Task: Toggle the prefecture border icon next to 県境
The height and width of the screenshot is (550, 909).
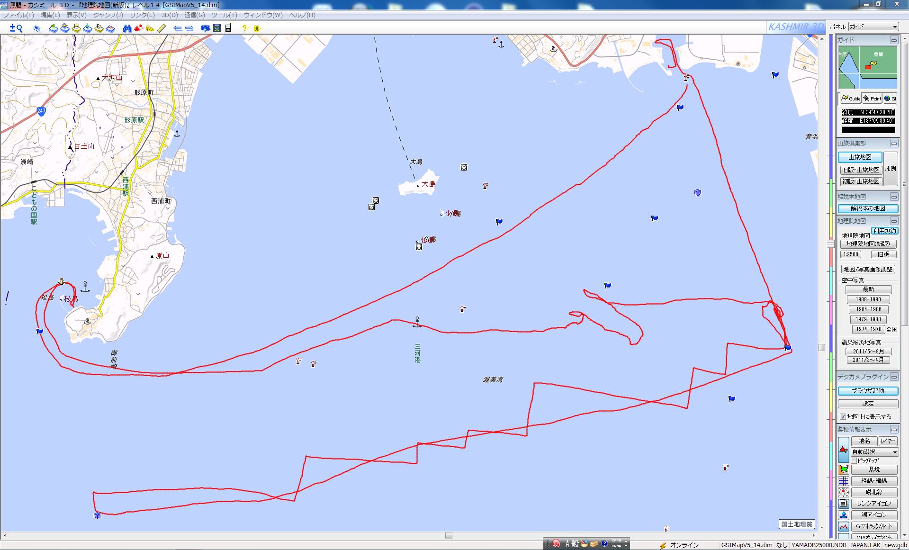Action: tap(844, 469)
